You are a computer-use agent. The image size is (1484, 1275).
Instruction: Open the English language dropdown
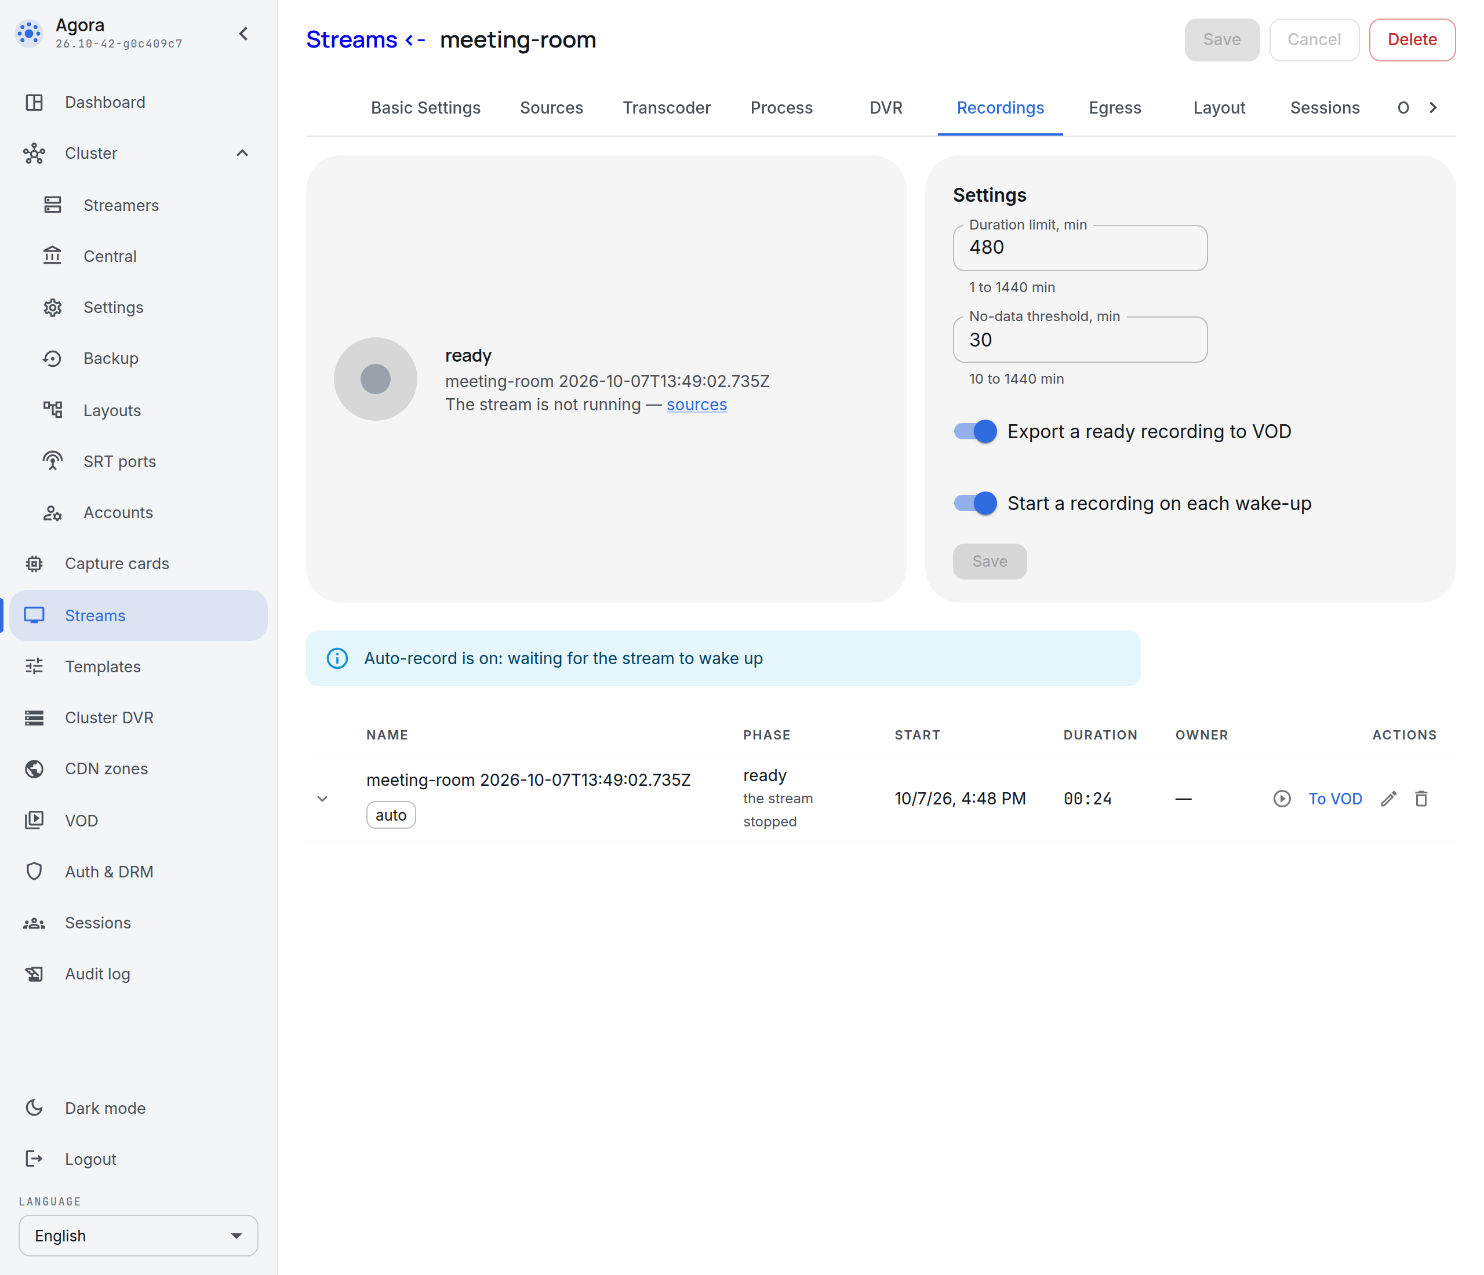138,1235
